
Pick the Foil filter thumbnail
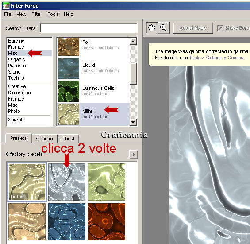click(69, 46)
